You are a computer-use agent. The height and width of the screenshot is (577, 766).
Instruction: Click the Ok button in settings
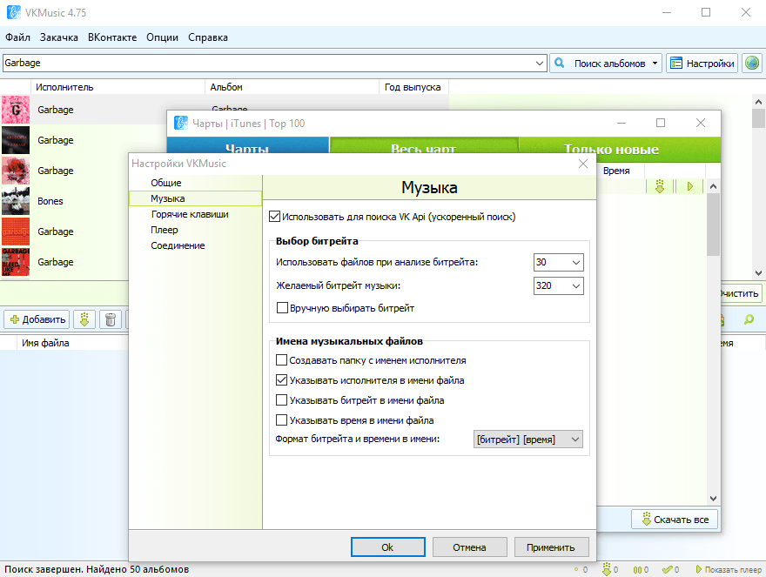pyautogui.click(x=388, y=547)
